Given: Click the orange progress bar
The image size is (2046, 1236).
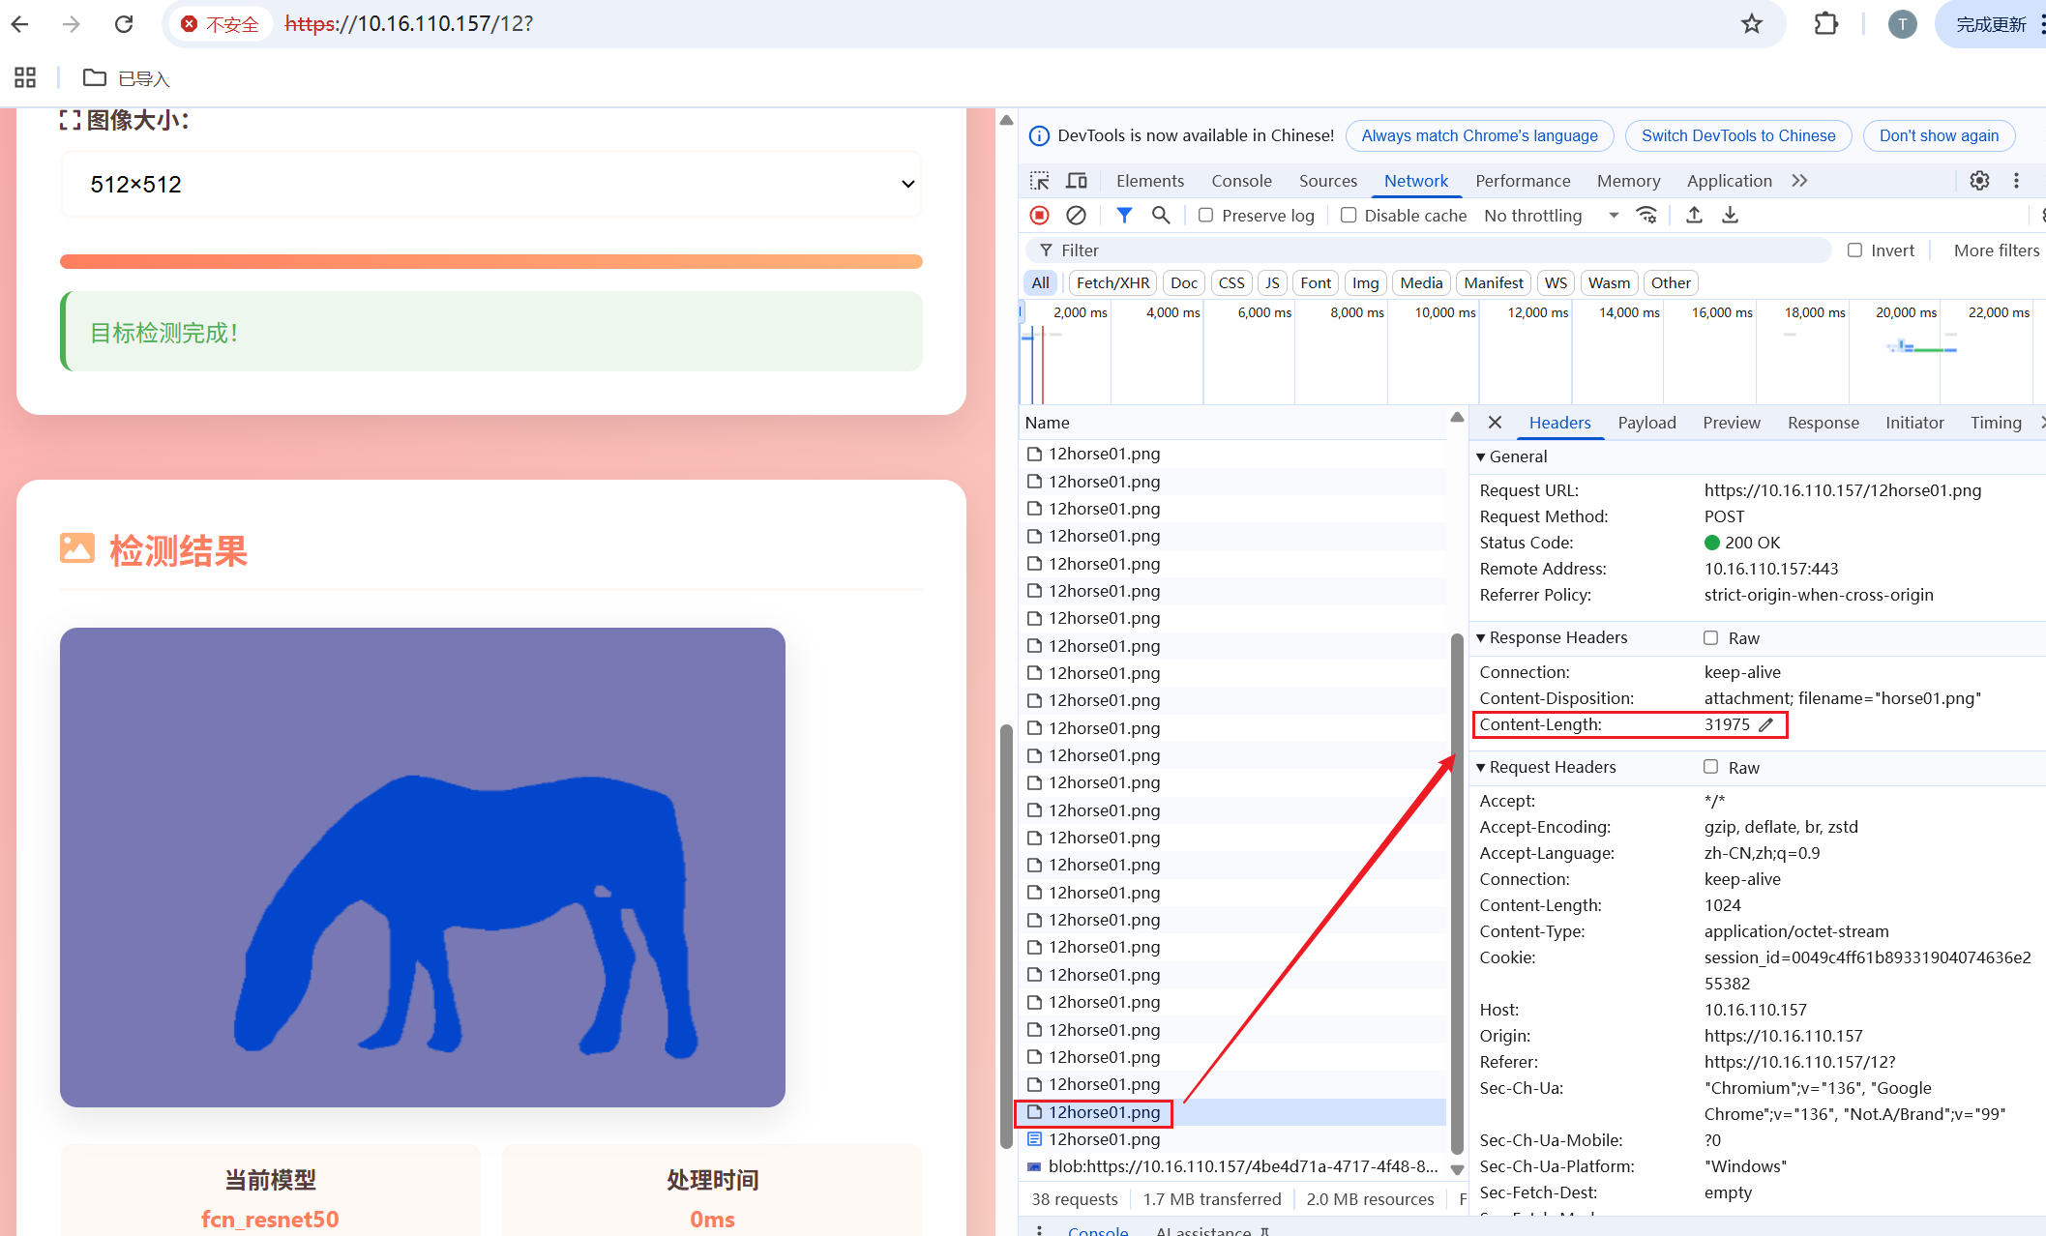Looking at the screenshot, I should pyautogui.click(x=491, y=261).
